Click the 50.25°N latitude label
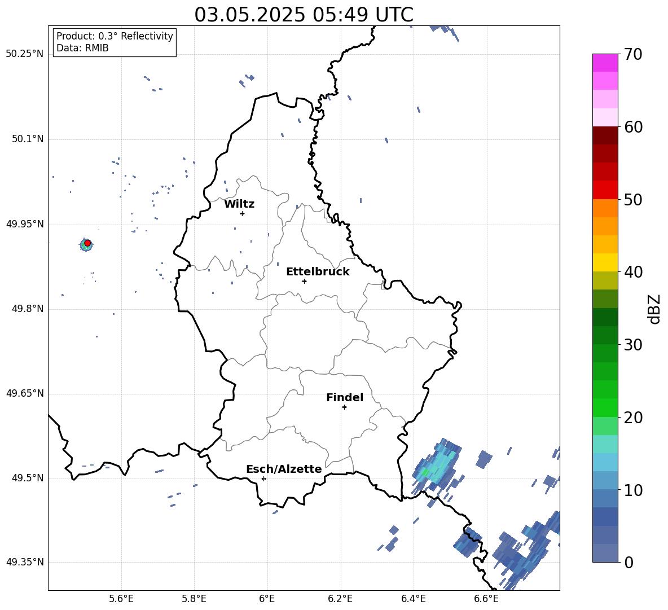The height and width of the screenshot is (610, 668). click(25, 54)
